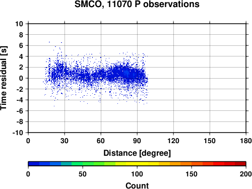Click the y-axis tick label '-6'
The width and height of the screenshot is (252, 189).
[x=20, y=111]
